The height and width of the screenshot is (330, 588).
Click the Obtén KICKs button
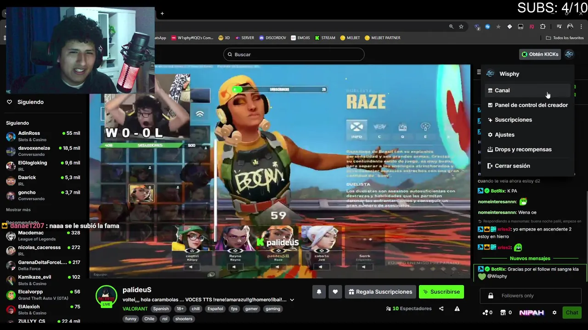[540, 54]
